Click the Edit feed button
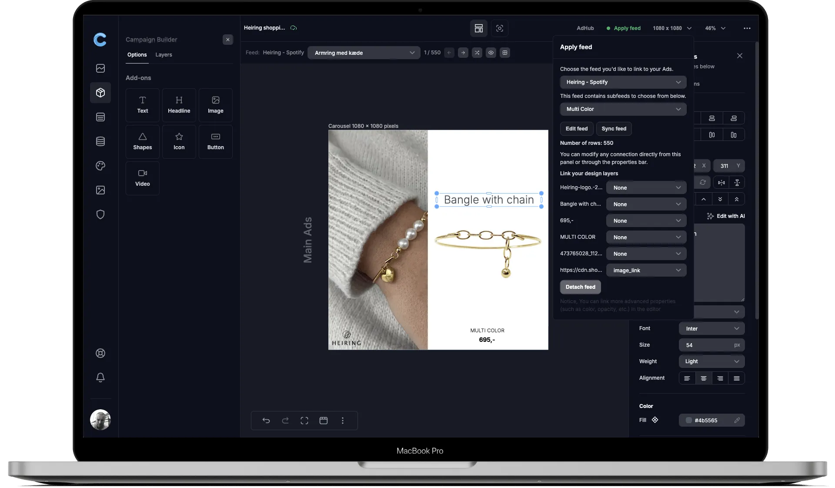Screen dimensions: 835x488 coord(577,129)
